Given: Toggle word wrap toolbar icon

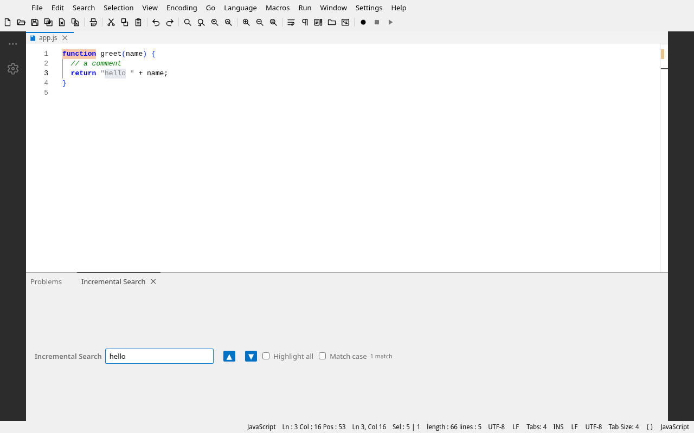Looking at the screenshot, I should point(291,22).
